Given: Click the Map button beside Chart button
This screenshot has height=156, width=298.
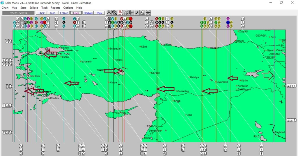Looking at the screenshot, I should tap(53, 13).
